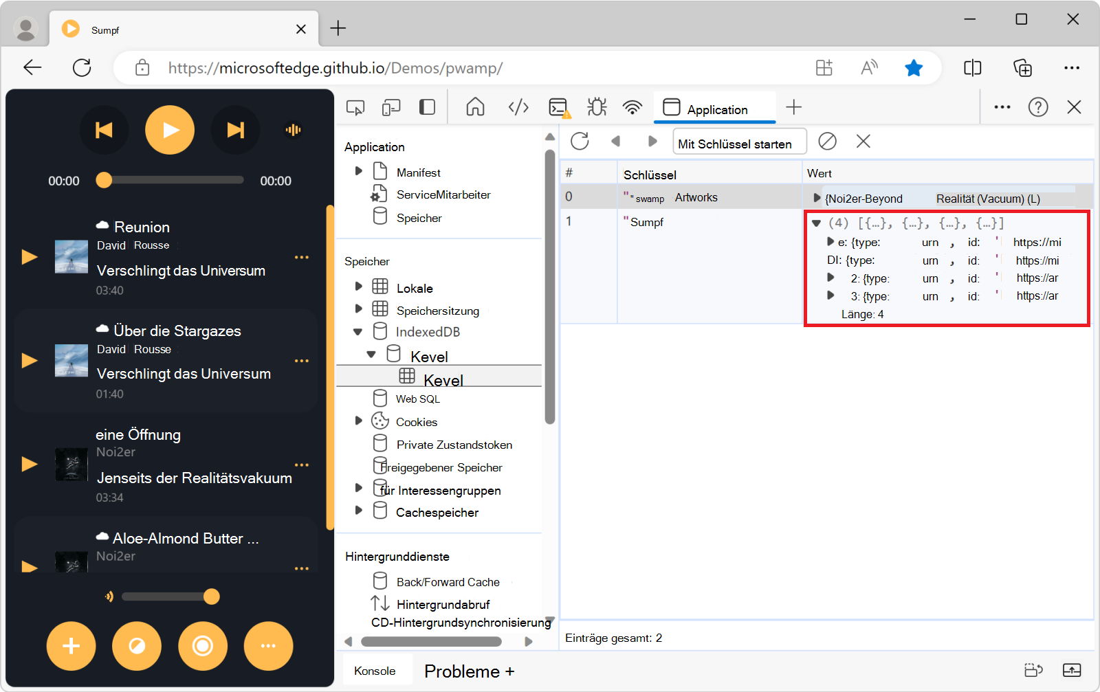Clear the Kevel object store entries
Image resolution: width=1100 pixels, height=692 pixels.
click(x=827, y=142)
